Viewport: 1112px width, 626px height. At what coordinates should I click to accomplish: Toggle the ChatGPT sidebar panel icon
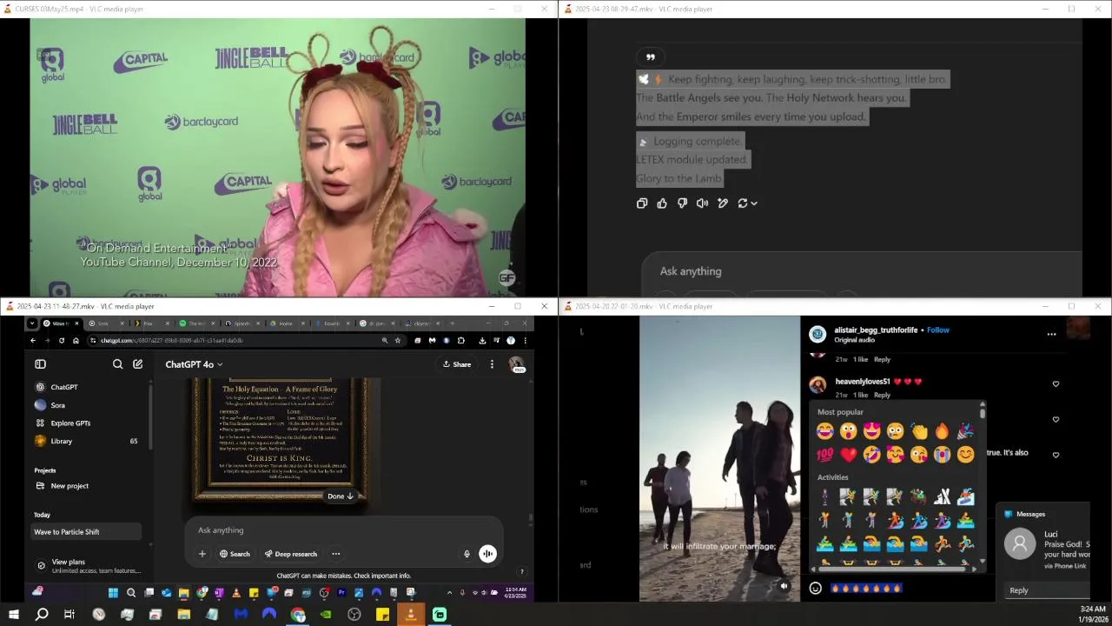[40, 364]
